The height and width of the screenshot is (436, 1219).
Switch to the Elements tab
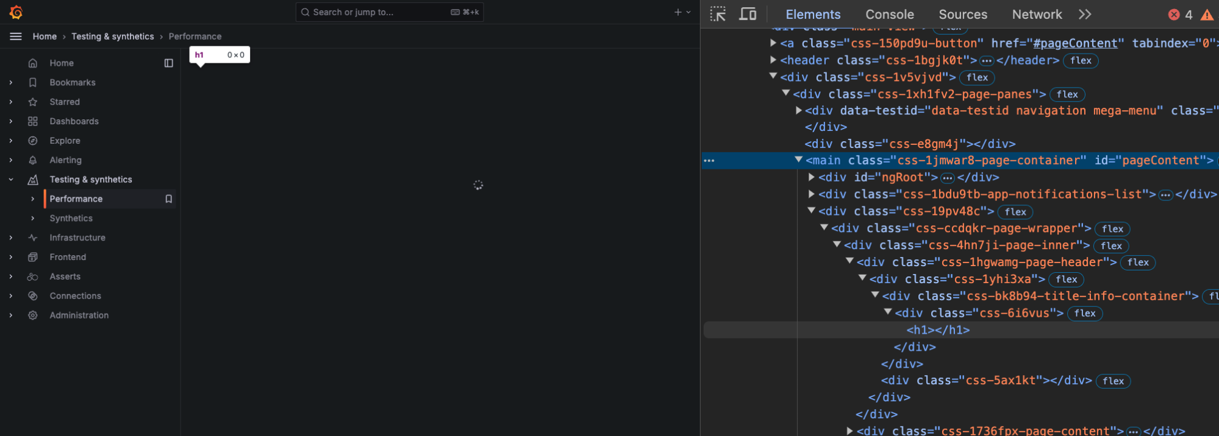click(x=813, y=14)
